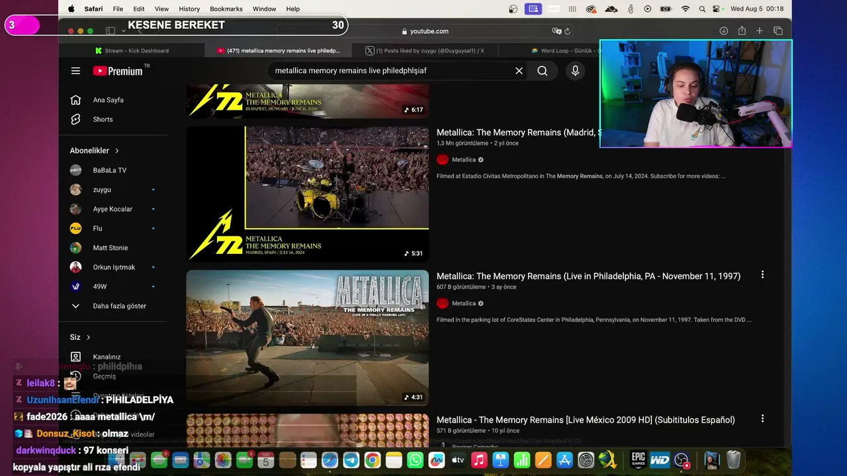847x476 pixels.
Task: Show Safari tab overview
Action: tap(778, 31)
